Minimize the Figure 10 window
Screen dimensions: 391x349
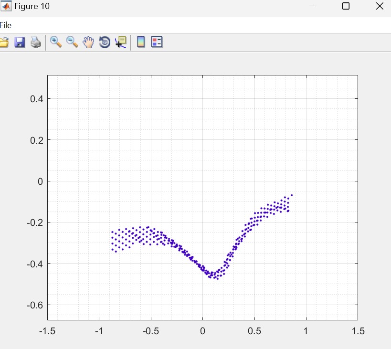coord(313,6)
